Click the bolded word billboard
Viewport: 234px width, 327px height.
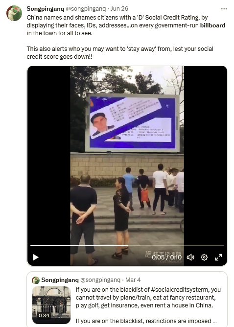(x=213, y=25)
